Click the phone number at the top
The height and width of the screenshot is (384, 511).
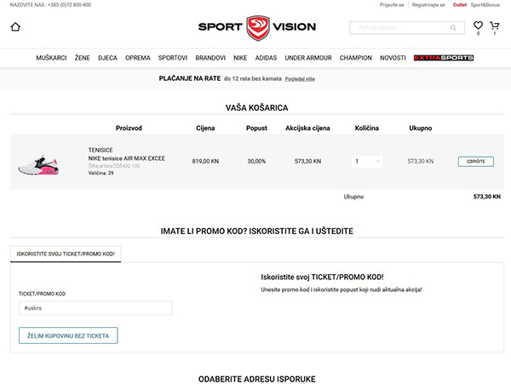[70, 5]
